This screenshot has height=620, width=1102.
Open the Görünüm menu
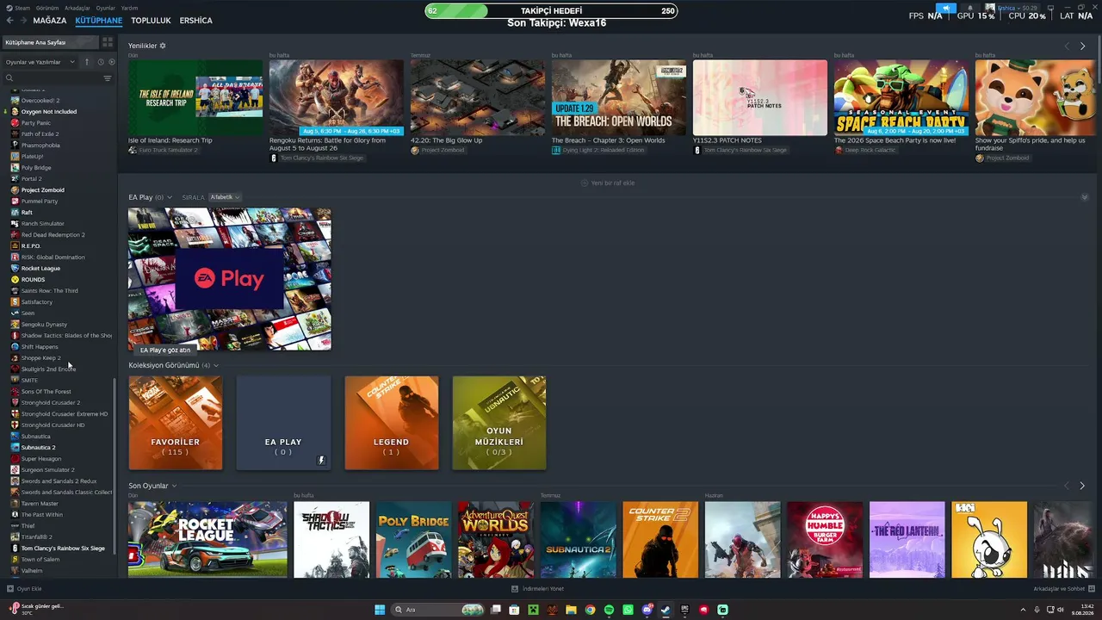(48, 8)
